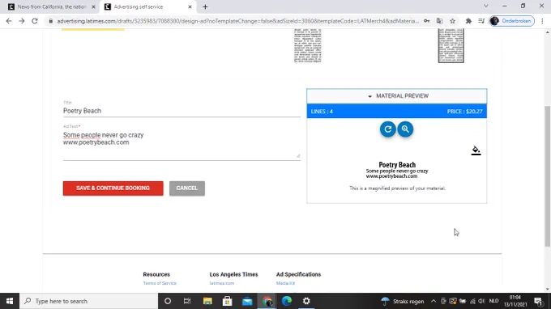
Task: Open a new browser tab
Action: pyautogui.click(x=205, y=7)
